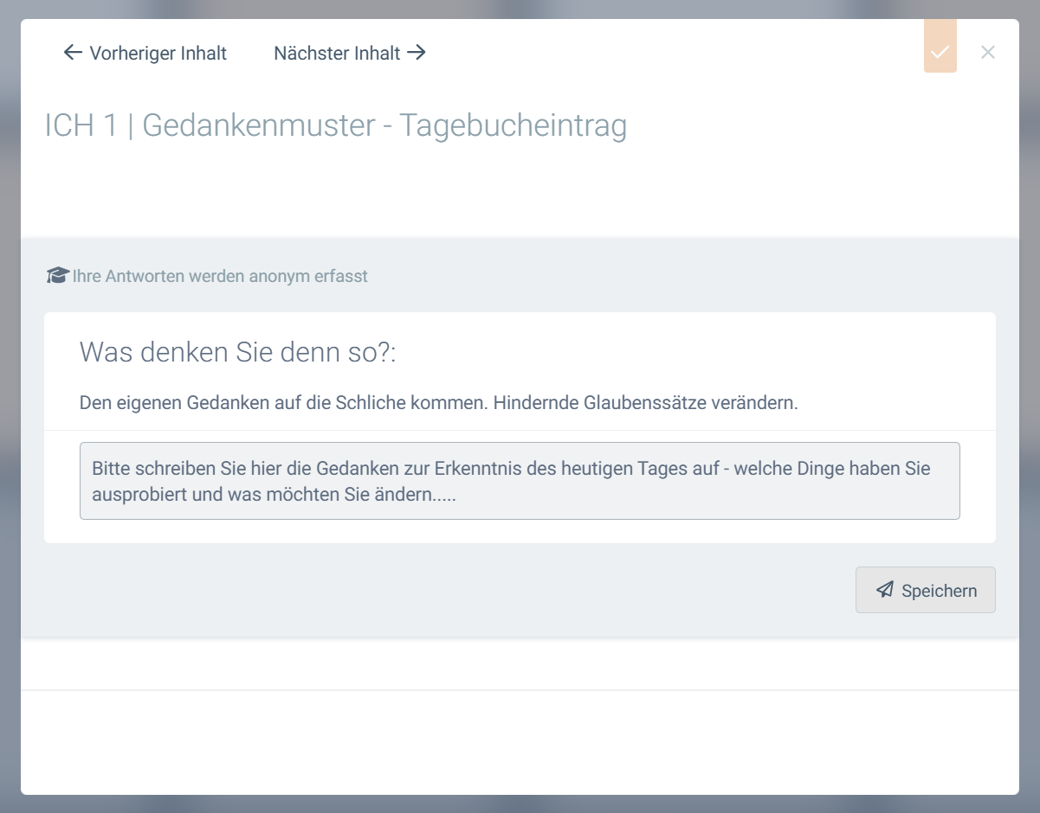
Task: Focus the diary entry text field
Action: 520,481
